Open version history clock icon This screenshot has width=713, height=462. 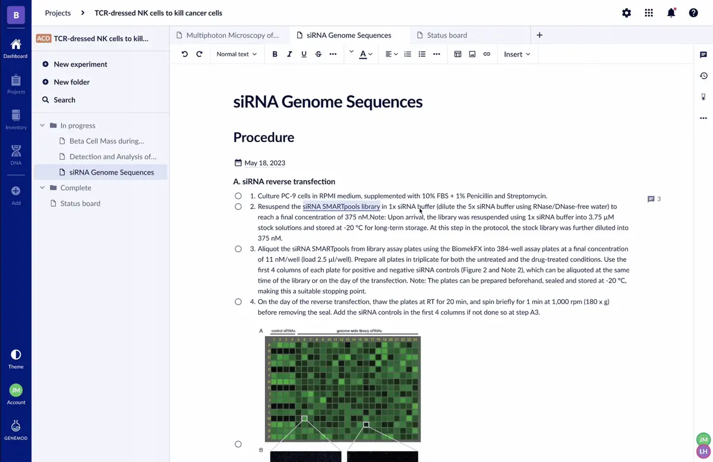pyautogui.click(x=703, y=75)
